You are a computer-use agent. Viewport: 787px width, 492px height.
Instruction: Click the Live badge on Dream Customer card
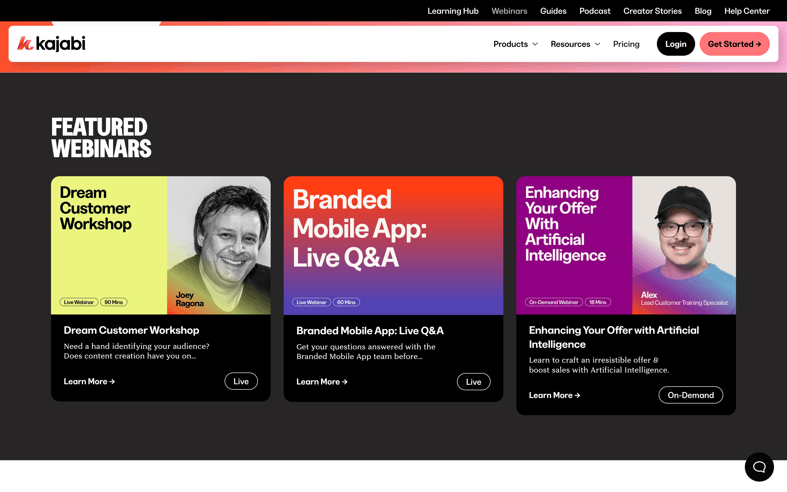[241, 381]
